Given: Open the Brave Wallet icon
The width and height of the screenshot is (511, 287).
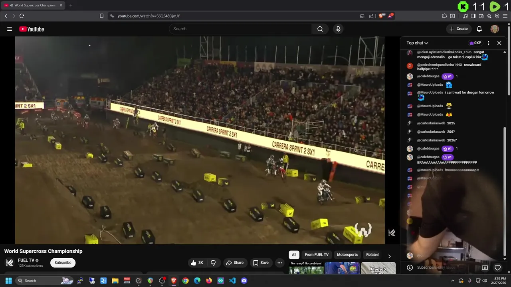Looking at the screenshot, I should (481, 16).
